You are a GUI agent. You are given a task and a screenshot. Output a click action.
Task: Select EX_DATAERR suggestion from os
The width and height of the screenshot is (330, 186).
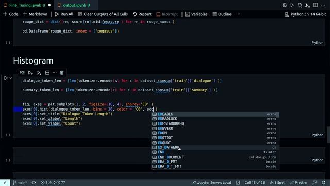click(216, 147)
